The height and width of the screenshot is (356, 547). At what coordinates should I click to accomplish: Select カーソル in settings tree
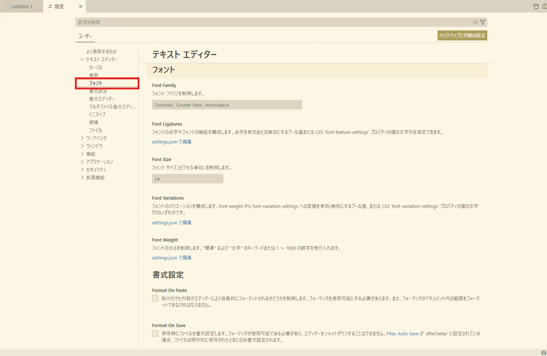coord(96,67)
